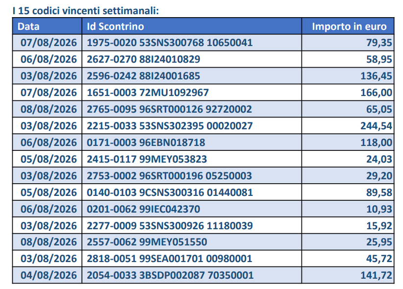The width and height of the screenshot is (403, 289).
Task: Click receipt ID 2765-0095 96SRT000126 92720002
Action: pyautogui.click(x=169, y=109)
